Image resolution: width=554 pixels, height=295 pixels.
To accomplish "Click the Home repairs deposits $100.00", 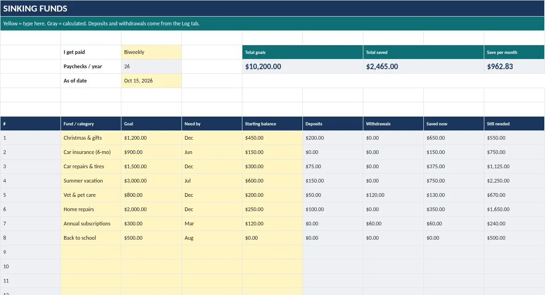I will click(x=333, y=209).
